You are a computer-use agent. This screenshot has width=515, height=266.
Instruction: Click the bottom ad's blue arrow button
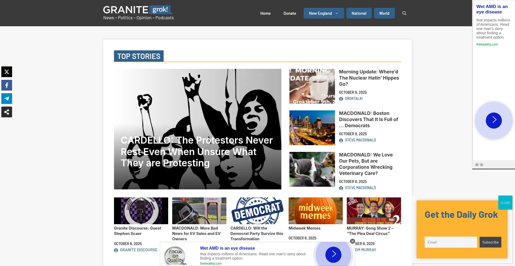333,254
